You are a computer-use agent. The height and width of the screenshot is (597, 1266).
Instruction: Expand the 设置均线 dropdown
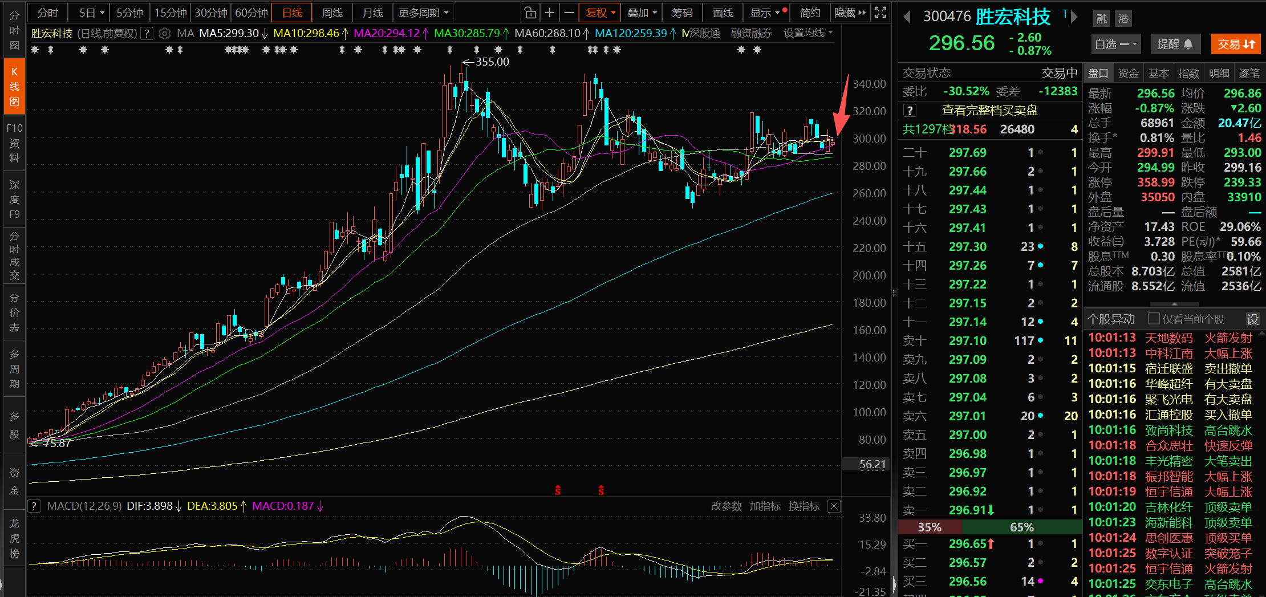coord(808,34)
